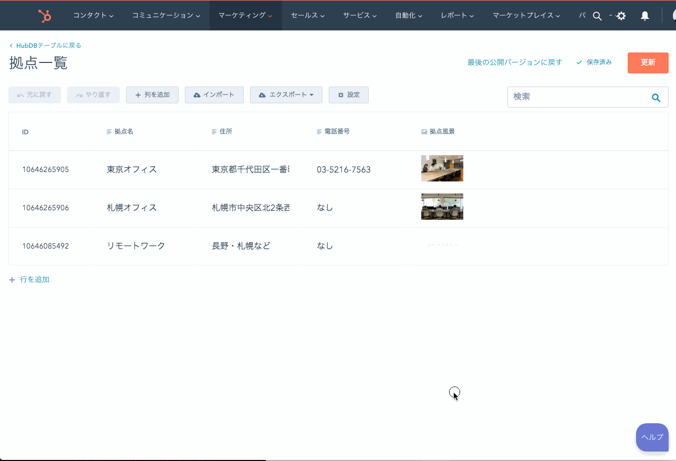The image size is (676, 461).
Task: Click the 拠点風景 column header
Action: pyautogui.click(x=442, y=132)
